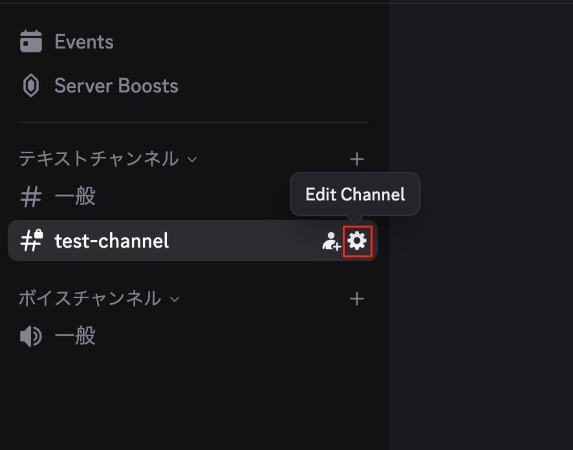The height and width of the screenshot is (450, 573).
Task: Open the Server Boosts page
Action: click(x=116, y=86)
